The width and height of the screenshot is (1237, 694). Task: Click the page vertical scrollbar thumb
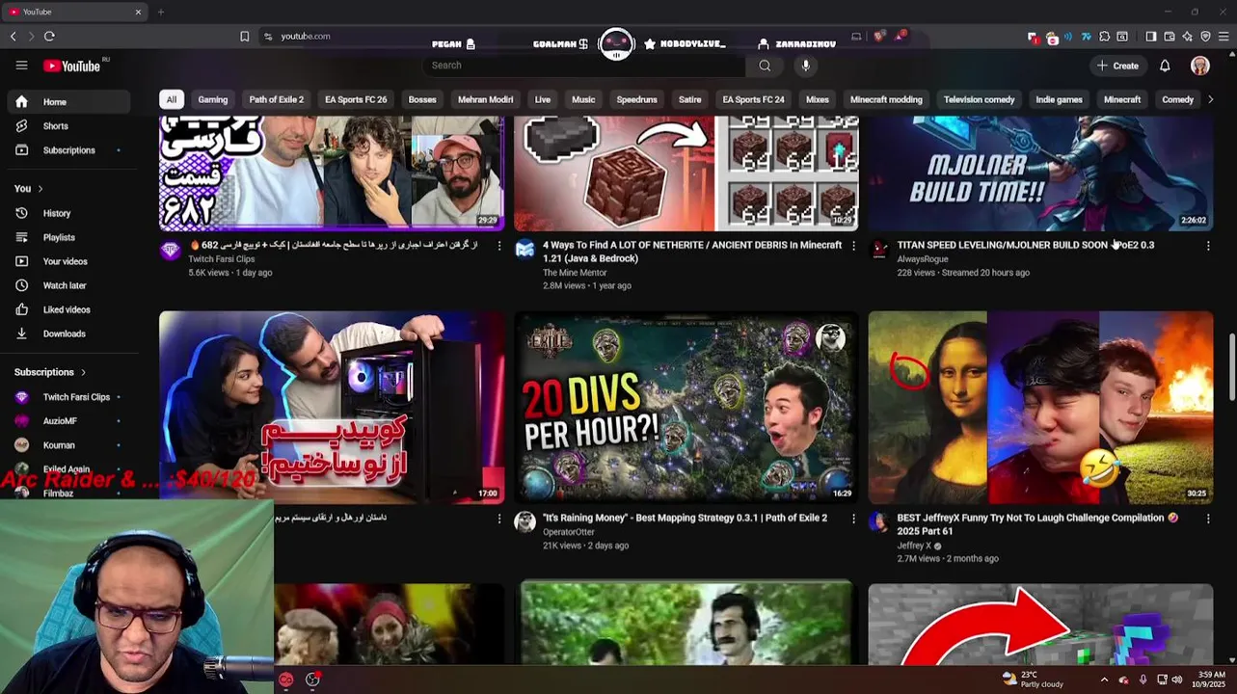pyautogui.click(x=1231, y=366)
